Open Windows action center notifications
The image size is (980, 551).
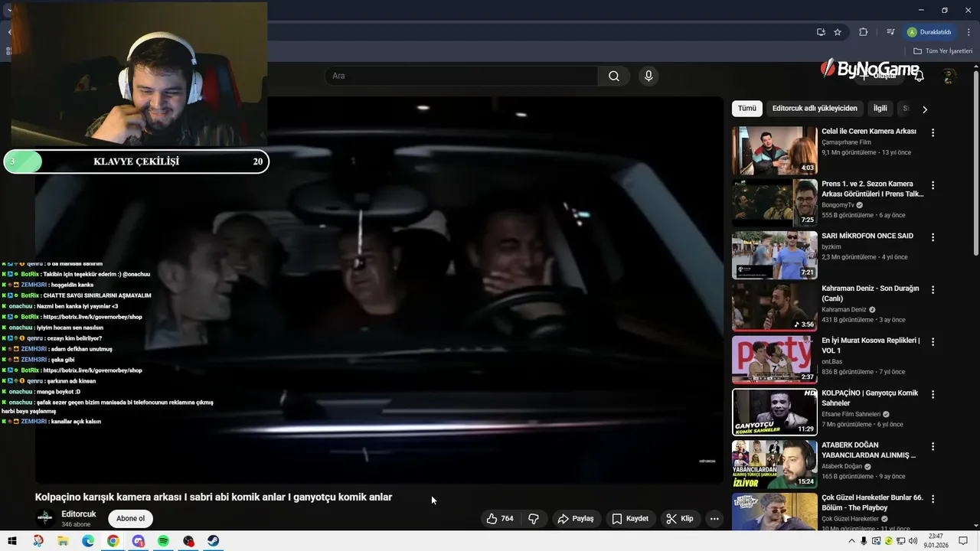coord(963,541)
